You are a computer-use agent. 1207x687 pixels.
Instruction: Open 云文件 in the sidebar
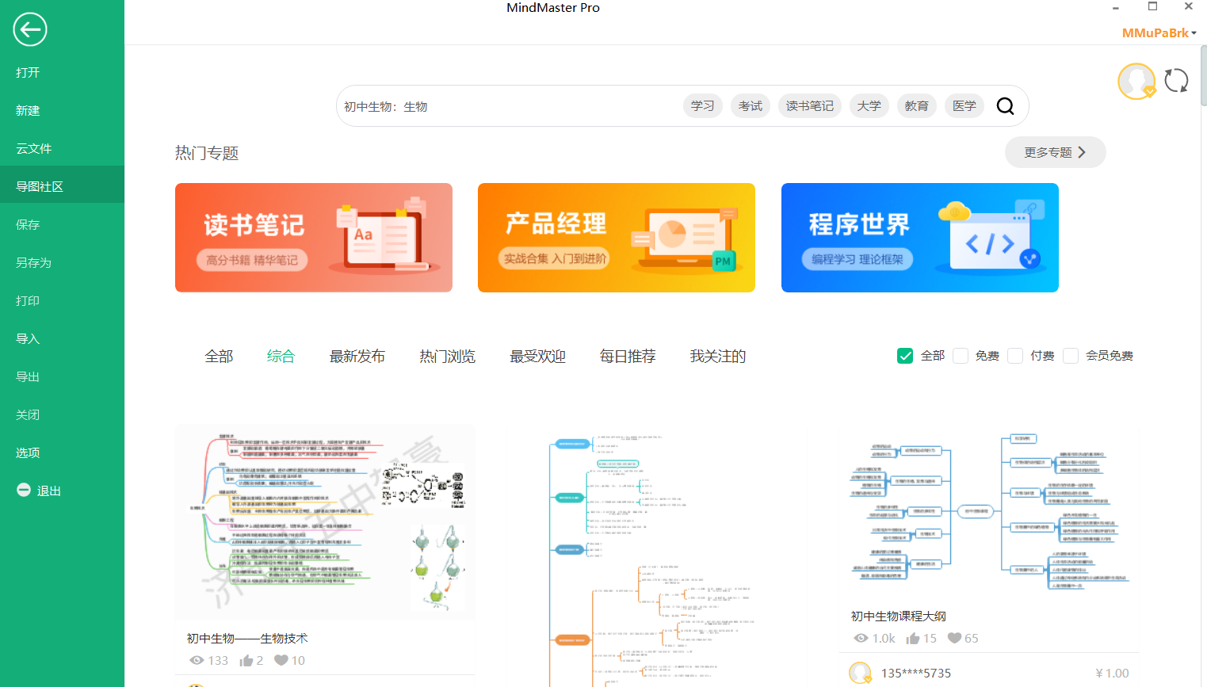(62, 148)
